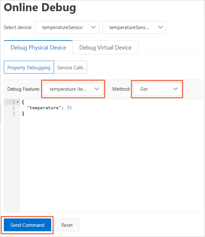
Task: Click line number 2 in the gutter
Action: click(x=14, y=108)
